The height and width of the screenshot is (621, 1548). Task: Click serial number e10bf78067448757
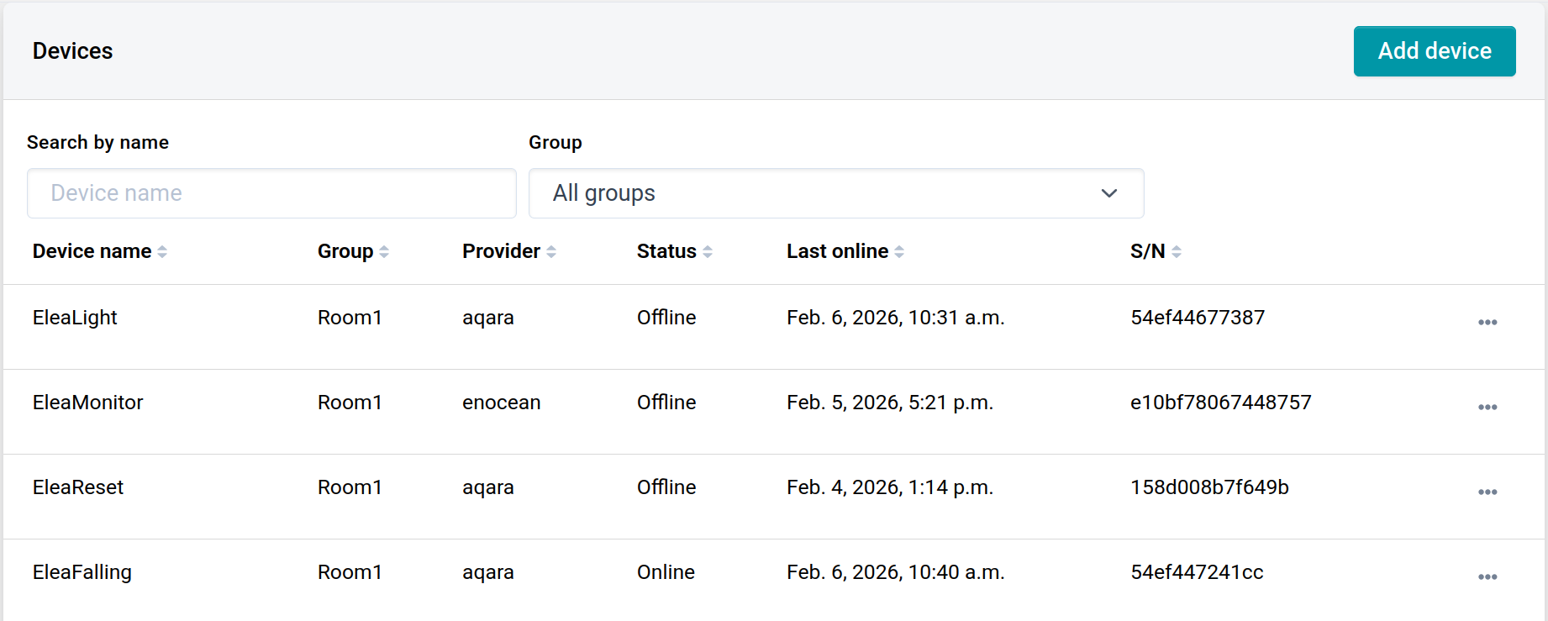pos(1220,403)
